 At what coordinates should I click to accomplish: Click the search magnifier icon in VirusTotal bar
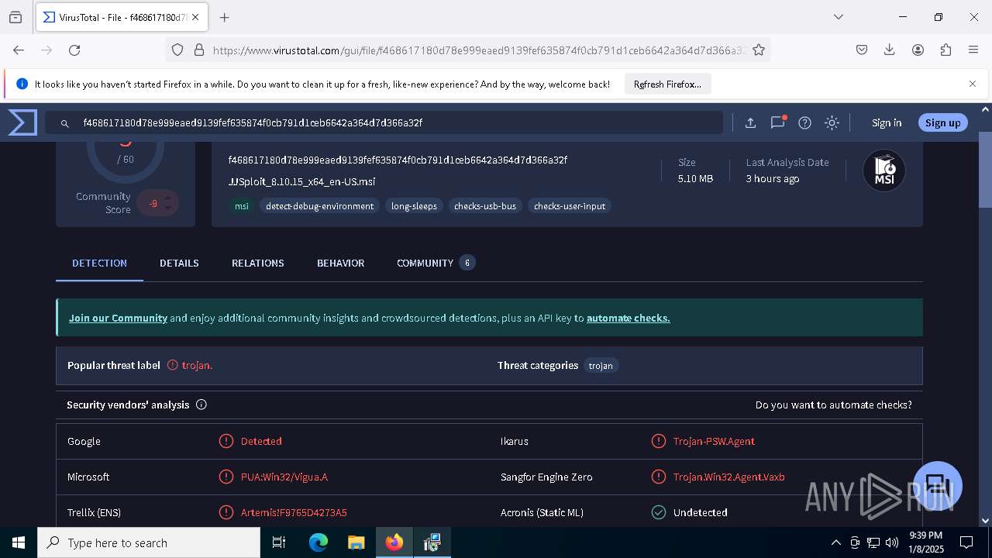tap(65, 122)
